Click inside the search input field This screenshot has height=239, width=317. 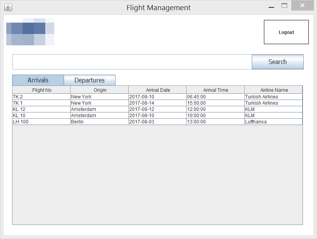pos(132,62)
